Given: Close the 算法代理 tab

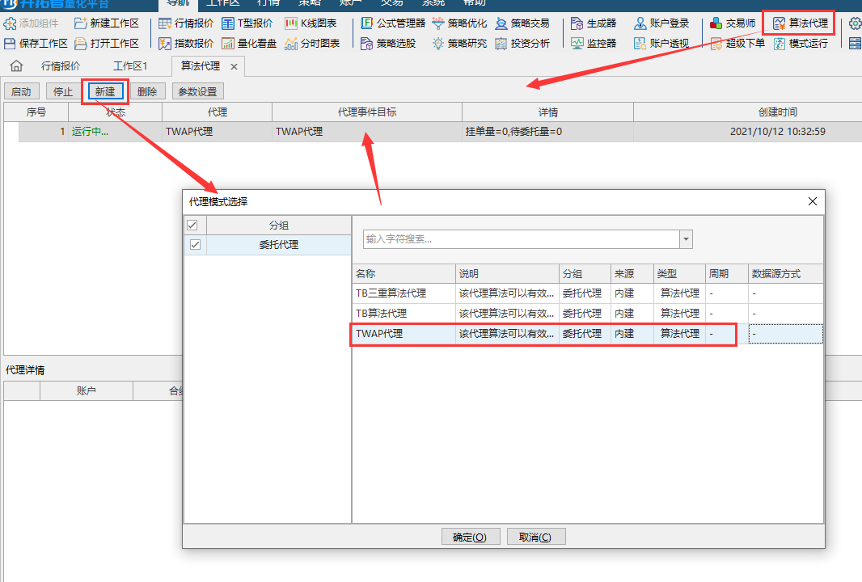Looking at the screenshot, I should (x=235, y=66).
